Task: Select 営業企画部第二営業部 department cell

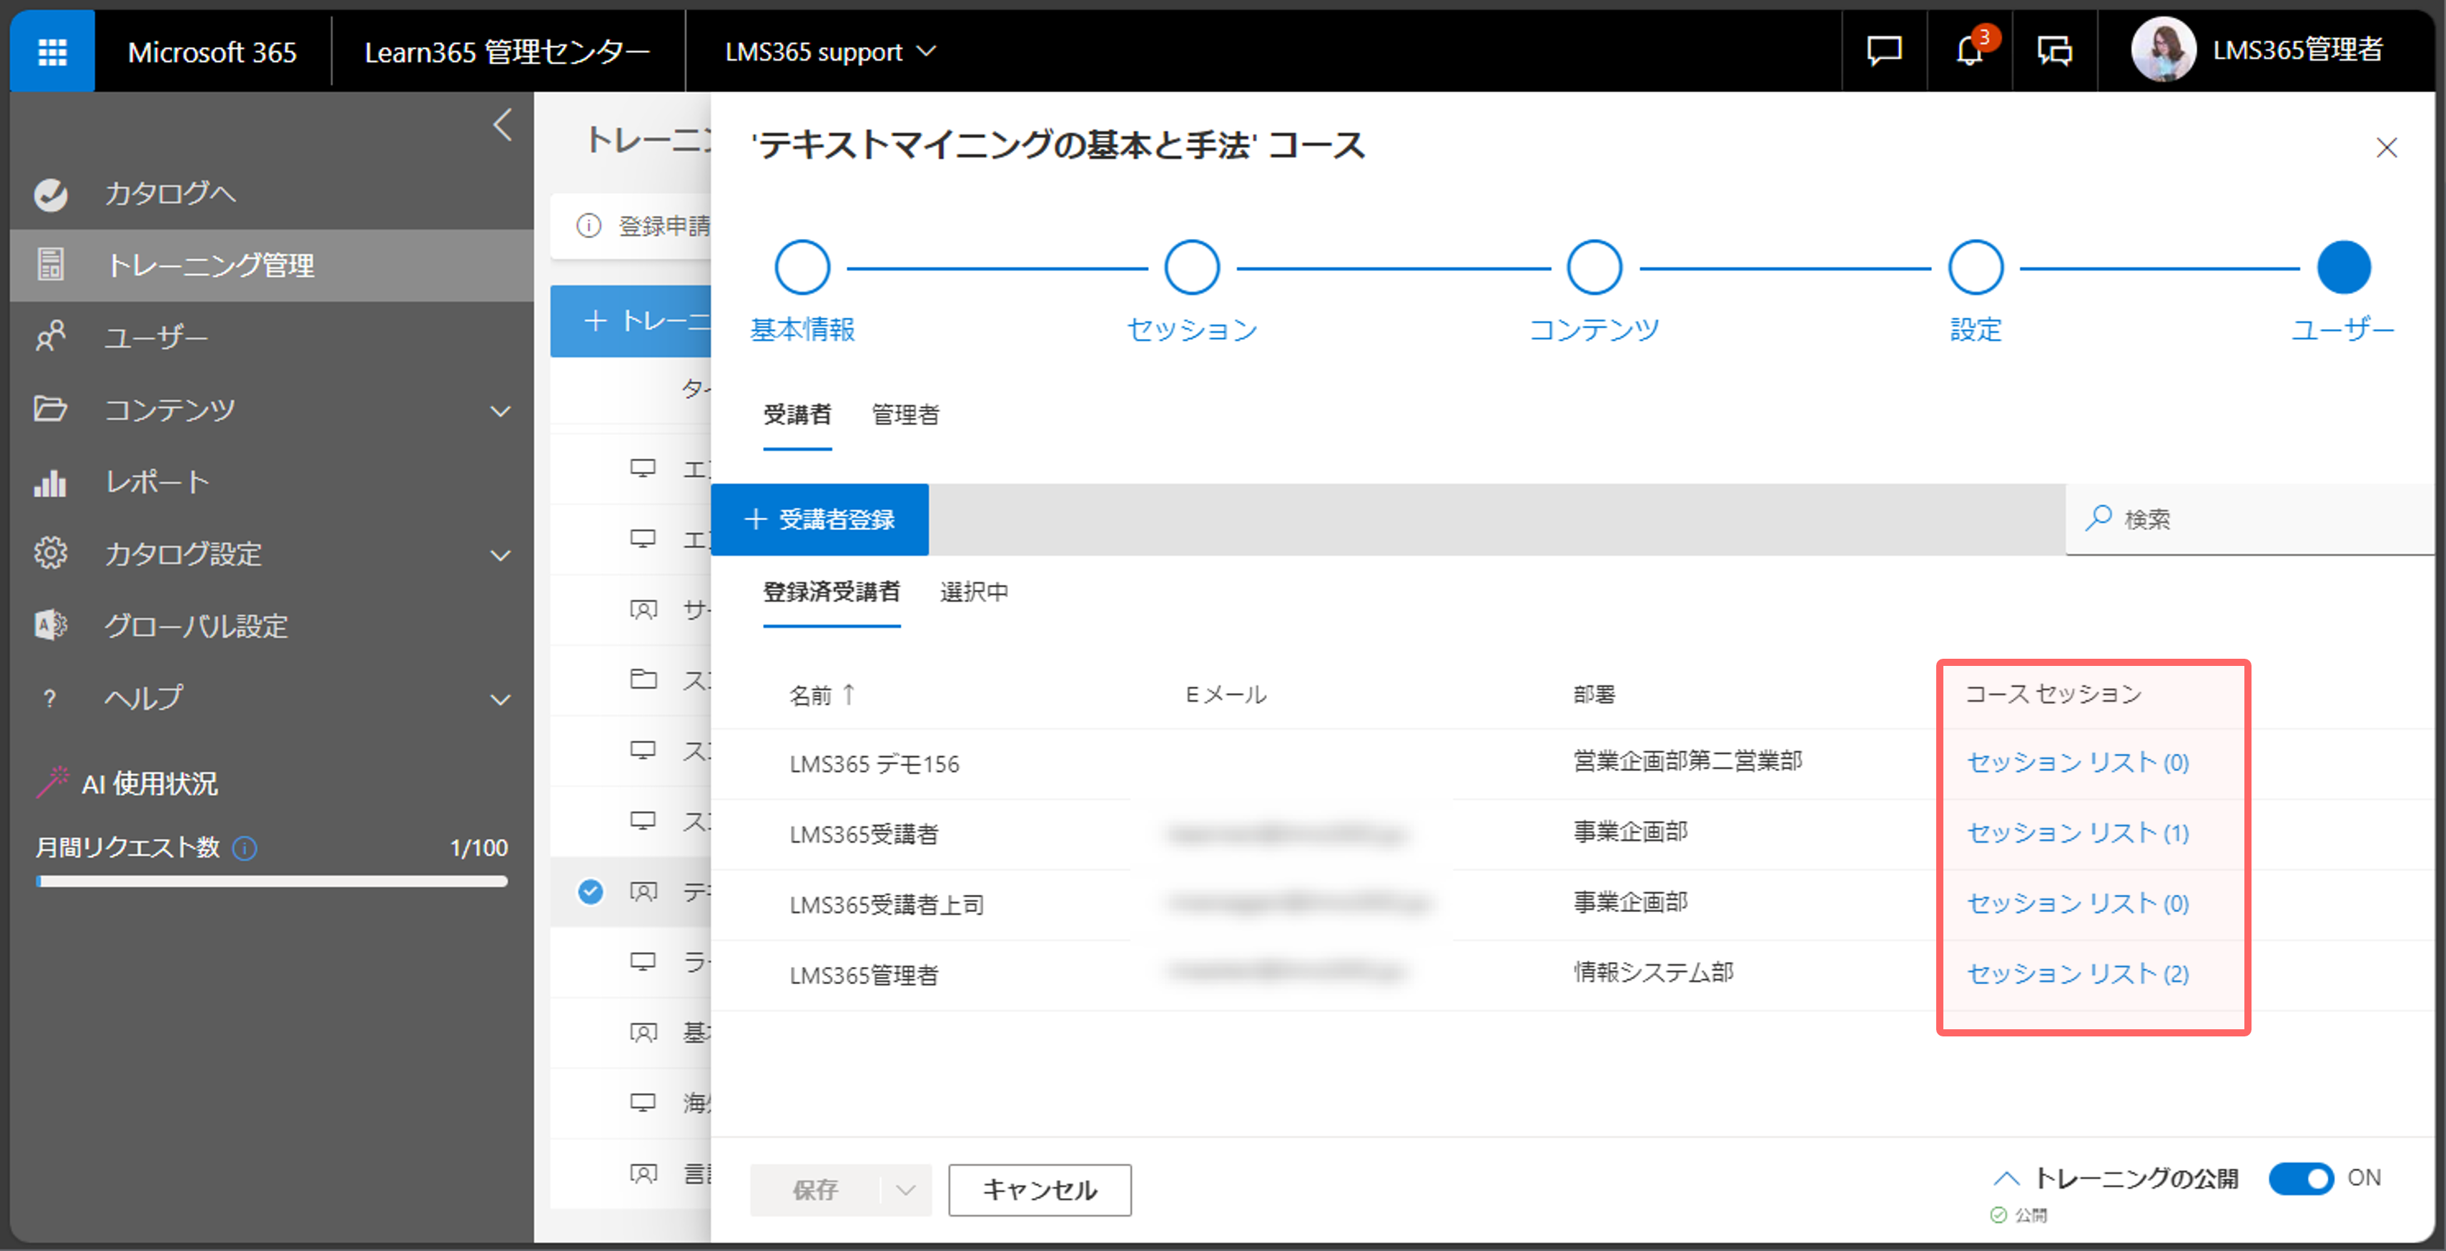Action: 1687,761
